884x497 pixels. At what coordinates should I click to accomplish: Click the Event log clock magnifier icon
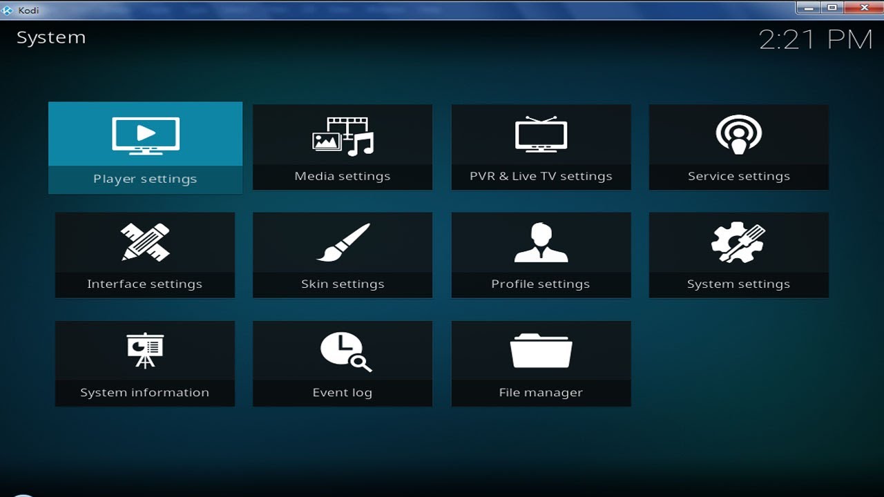[x=343, y=350]
